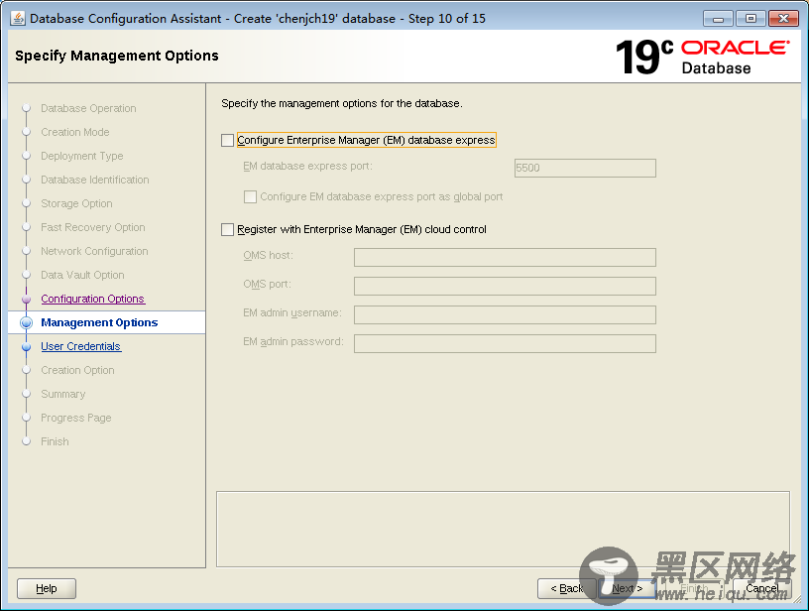Click the Configuration Options step bullet icon
Viewport: 809px width, 611px height.
[27, 300]
